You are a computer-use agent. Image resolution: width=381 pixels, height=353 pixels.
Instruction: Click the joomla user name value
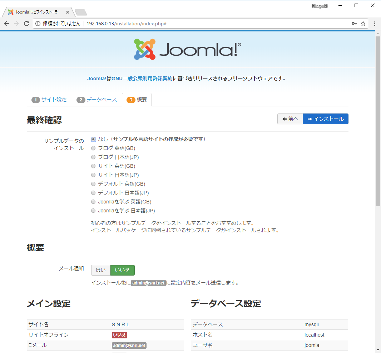tap(312, 345)
